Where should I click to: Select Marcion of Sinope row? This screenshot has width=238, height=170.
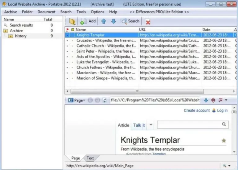[x=150, y=78]
